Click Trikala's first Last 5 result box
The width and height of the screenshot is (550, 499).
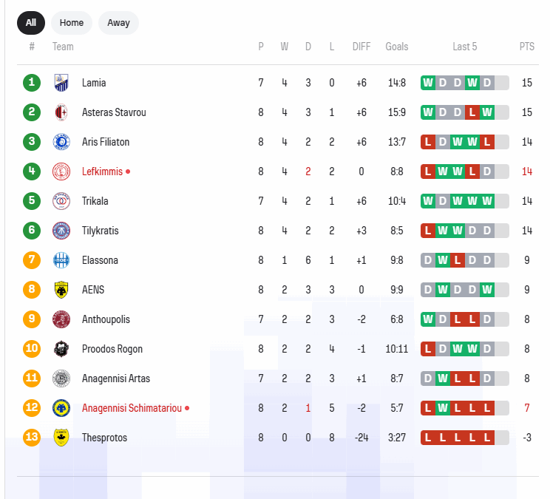click(x=428, y=201)
